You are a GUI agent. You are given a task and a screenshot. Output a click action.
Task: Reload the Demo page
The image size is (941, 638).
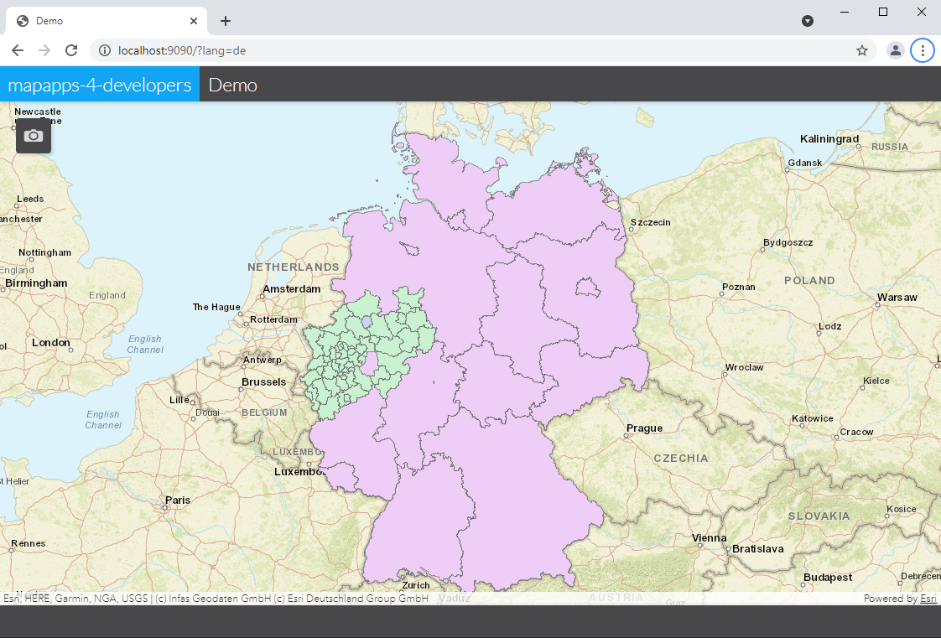click(x=71, y=50)
